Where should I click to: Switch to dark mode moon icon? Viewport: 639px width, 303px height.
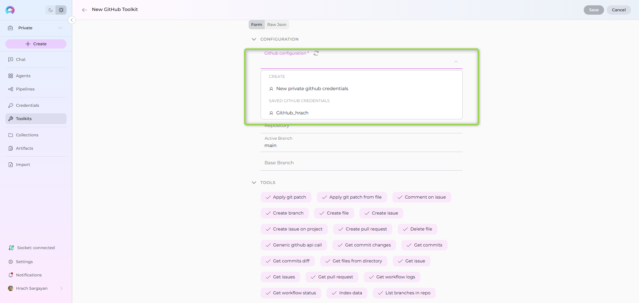point(51,10)
